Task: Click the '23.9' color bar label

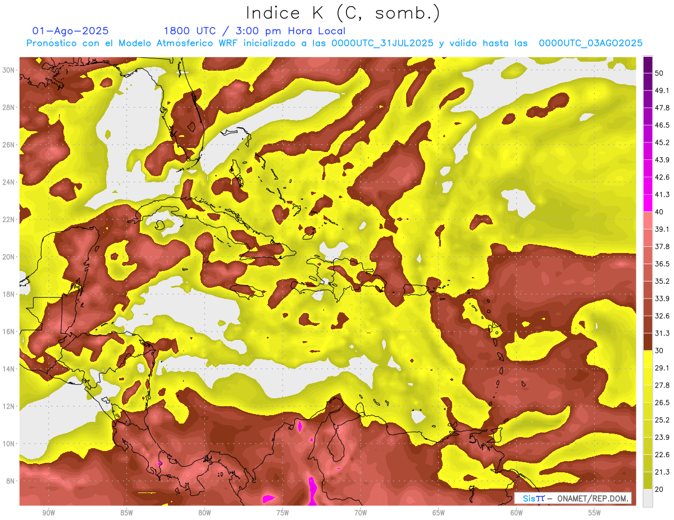Action: coord(662,438)
